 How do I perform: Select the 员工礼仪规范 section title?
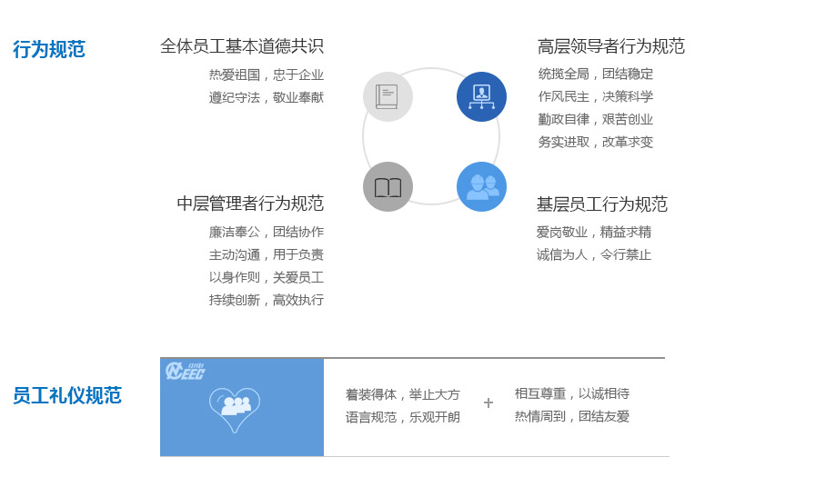[66, 395]
